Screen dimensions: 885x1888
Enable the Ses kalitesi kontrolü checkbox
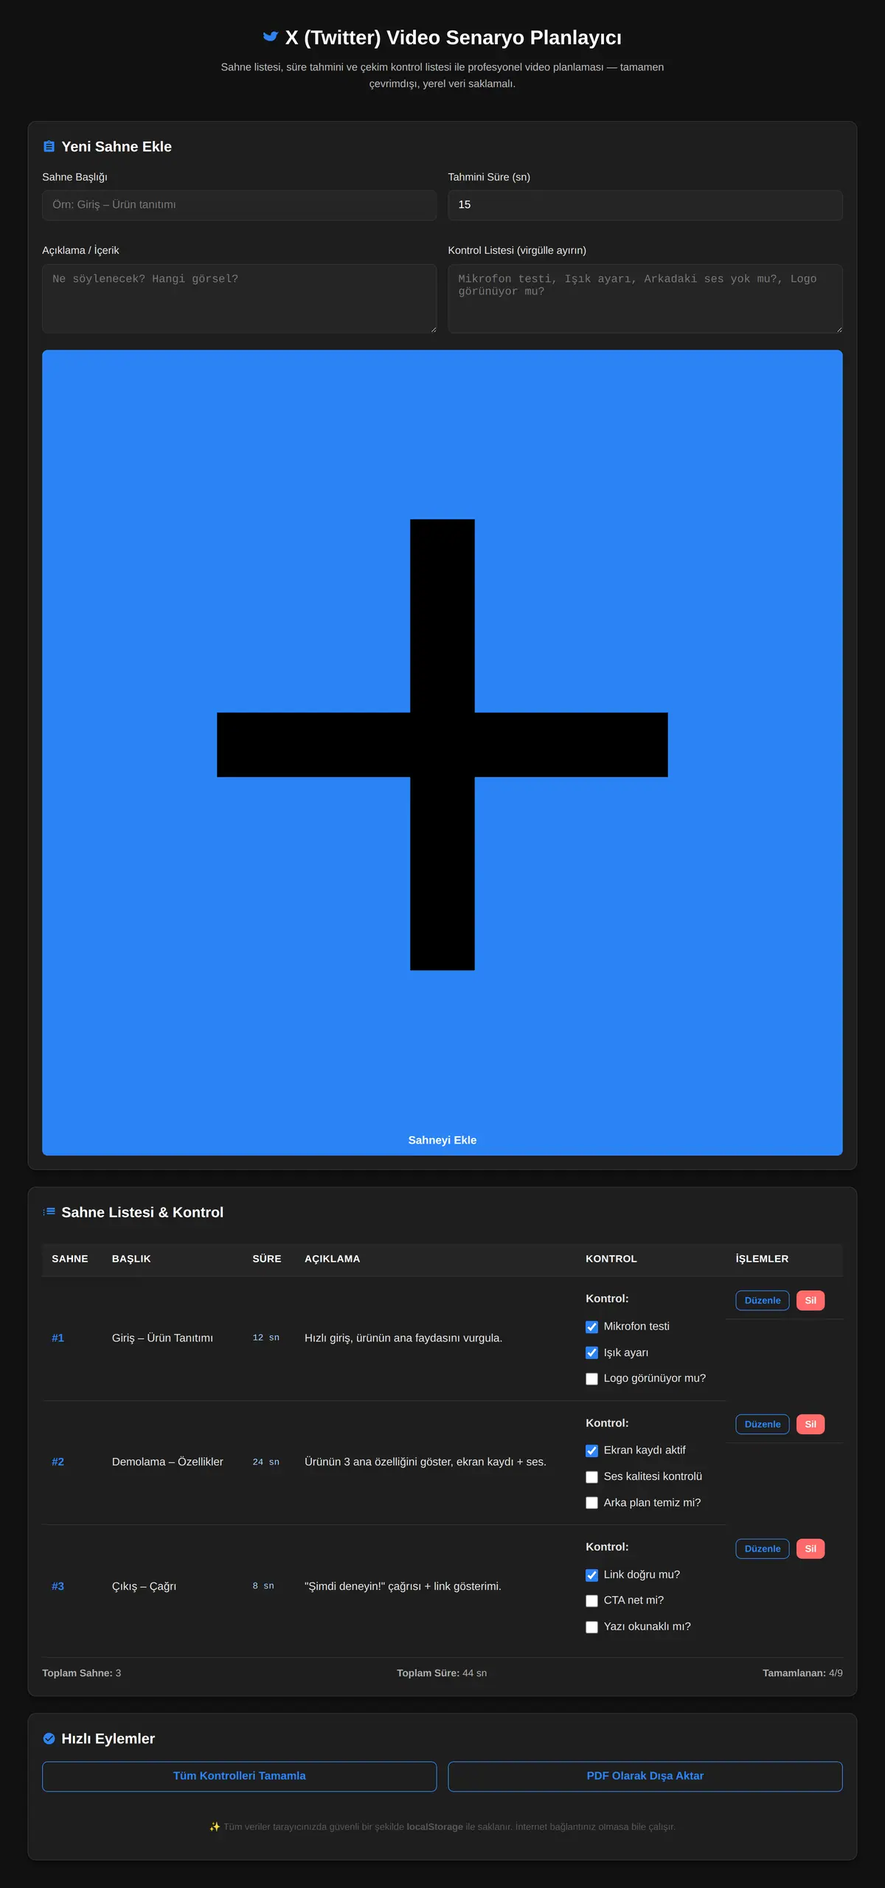[591, 1476]
